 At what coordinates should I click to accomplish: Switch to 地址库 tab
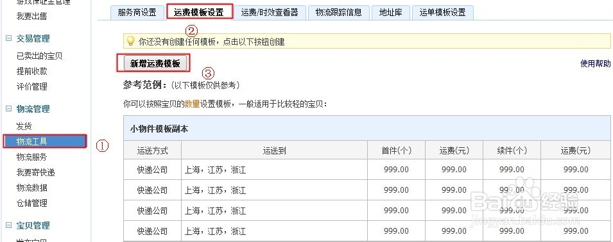[x=390, y=12]
